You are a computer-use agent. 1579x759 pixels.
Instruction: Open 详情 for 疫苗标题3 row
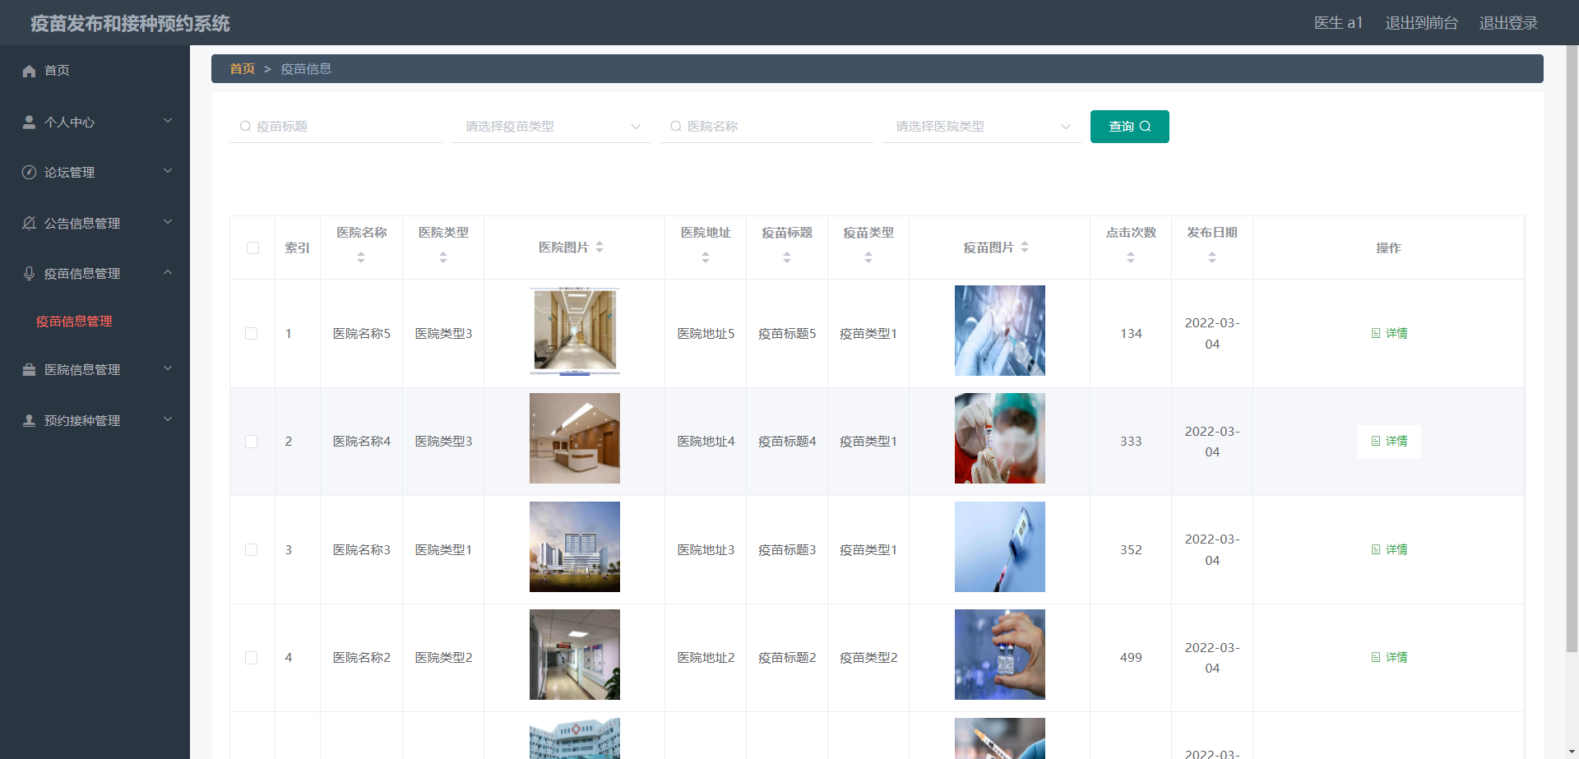click(x=1389, y=549)
